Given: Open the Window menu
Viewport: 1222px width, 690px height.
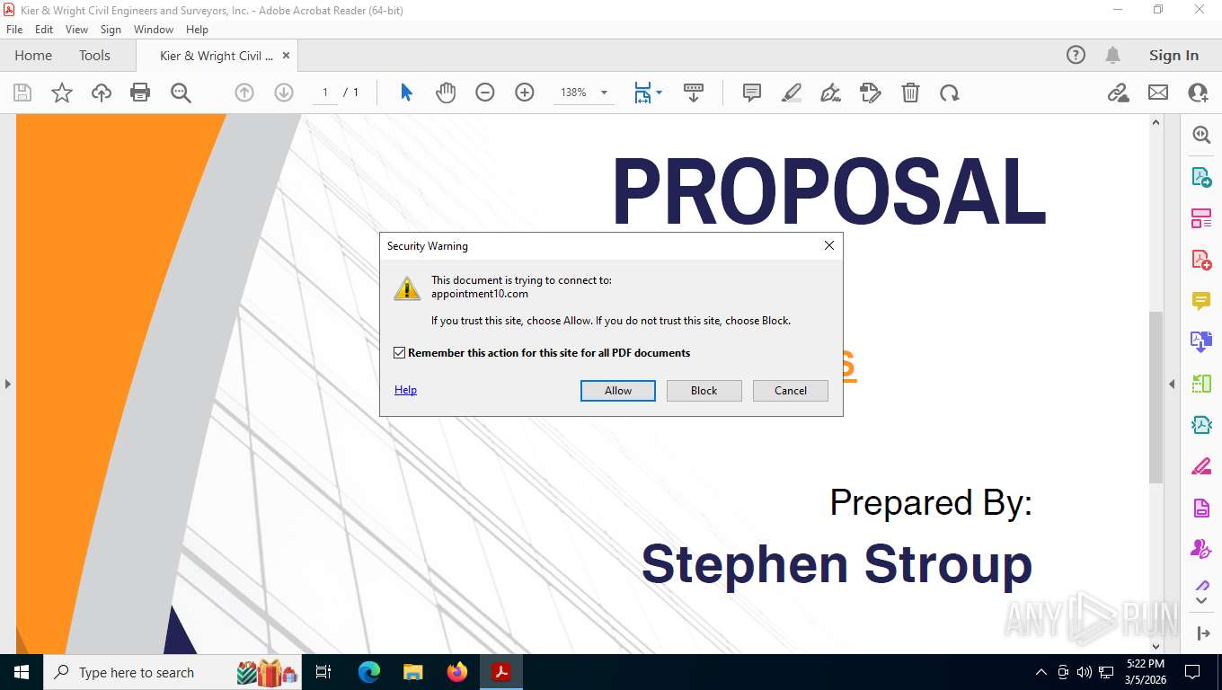Looking at the screenshot, I should pyautogui.click(x=154, y=30).
